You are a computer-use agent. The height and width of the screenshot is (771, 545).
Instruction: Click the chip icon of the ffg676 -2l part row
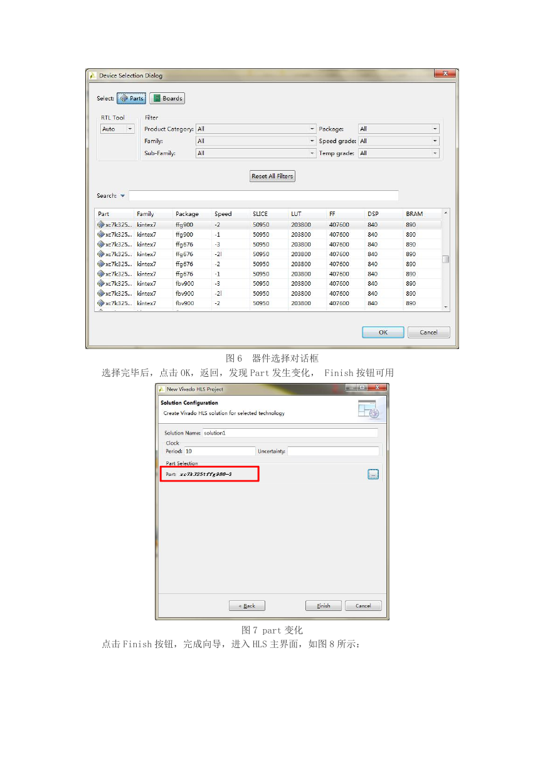pyautogui.click(x=100, y=254)
